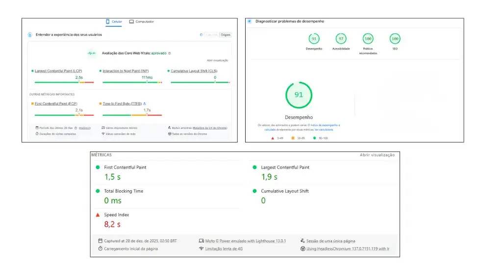Click the user experience section icon
Screen dimensions: 502x277
click(30, 35)
